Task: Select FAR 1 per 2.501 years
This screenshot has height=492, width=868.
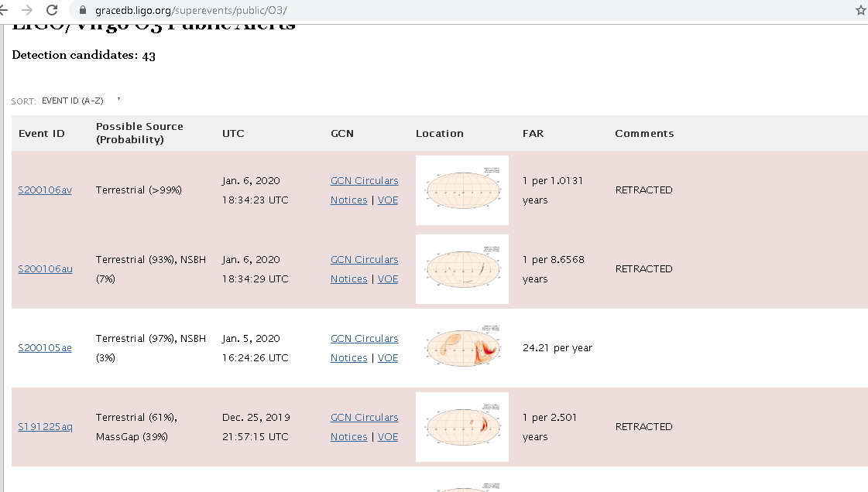Action: point(550,427)
